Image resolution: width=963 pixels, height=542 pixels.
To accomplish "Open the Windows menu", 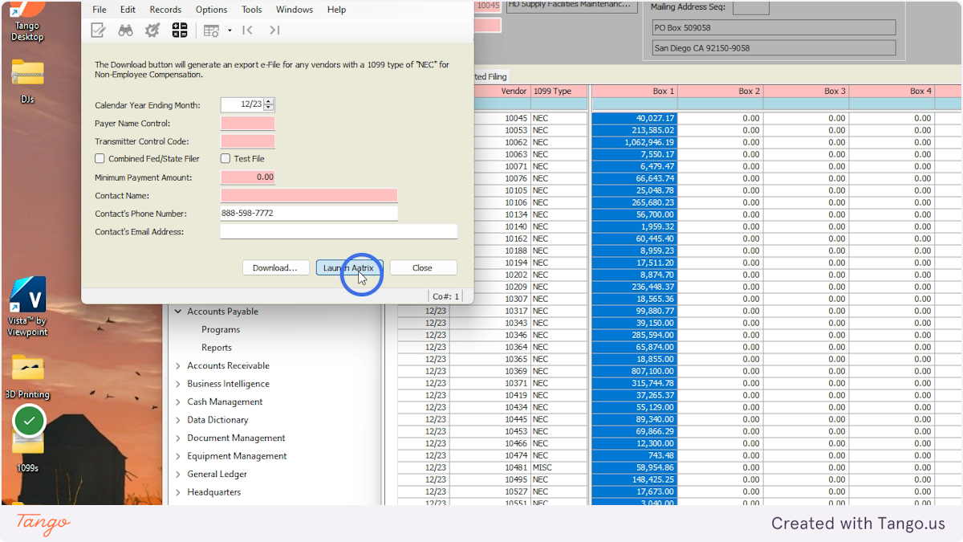I will (295, 10).
